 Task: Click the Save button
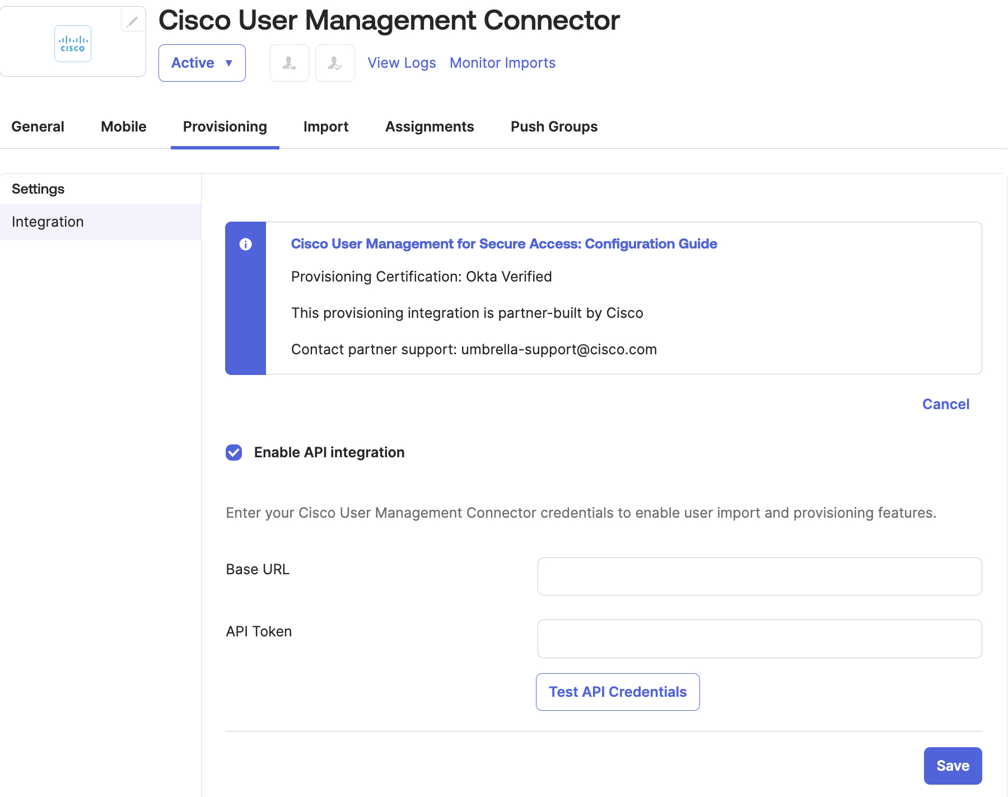coord(953,766)
